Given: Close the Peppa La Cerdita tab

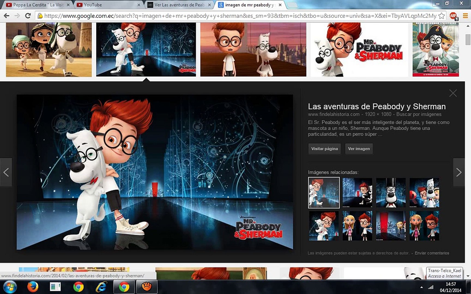Looking at the screenshot, I should [x=68, y=5].
